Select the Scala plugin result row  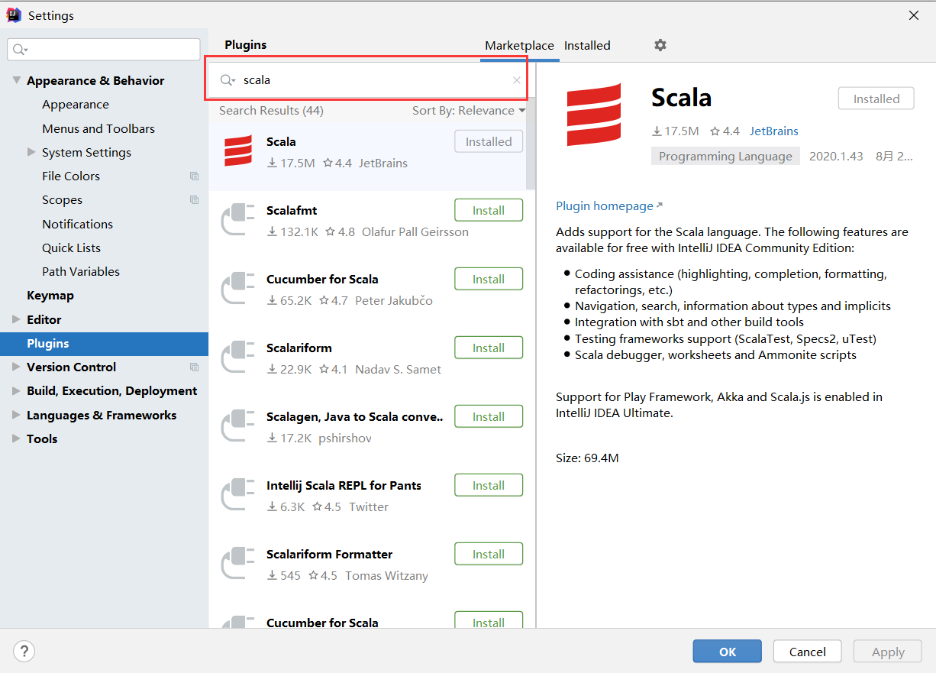pos(367,157)
